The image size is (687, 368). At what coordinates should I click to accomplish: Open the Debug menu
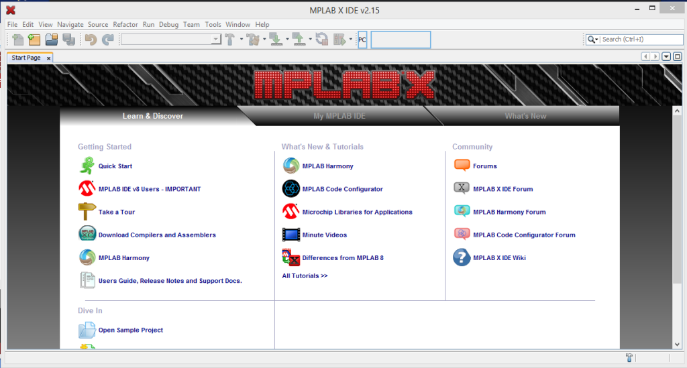tap(168, 25)
